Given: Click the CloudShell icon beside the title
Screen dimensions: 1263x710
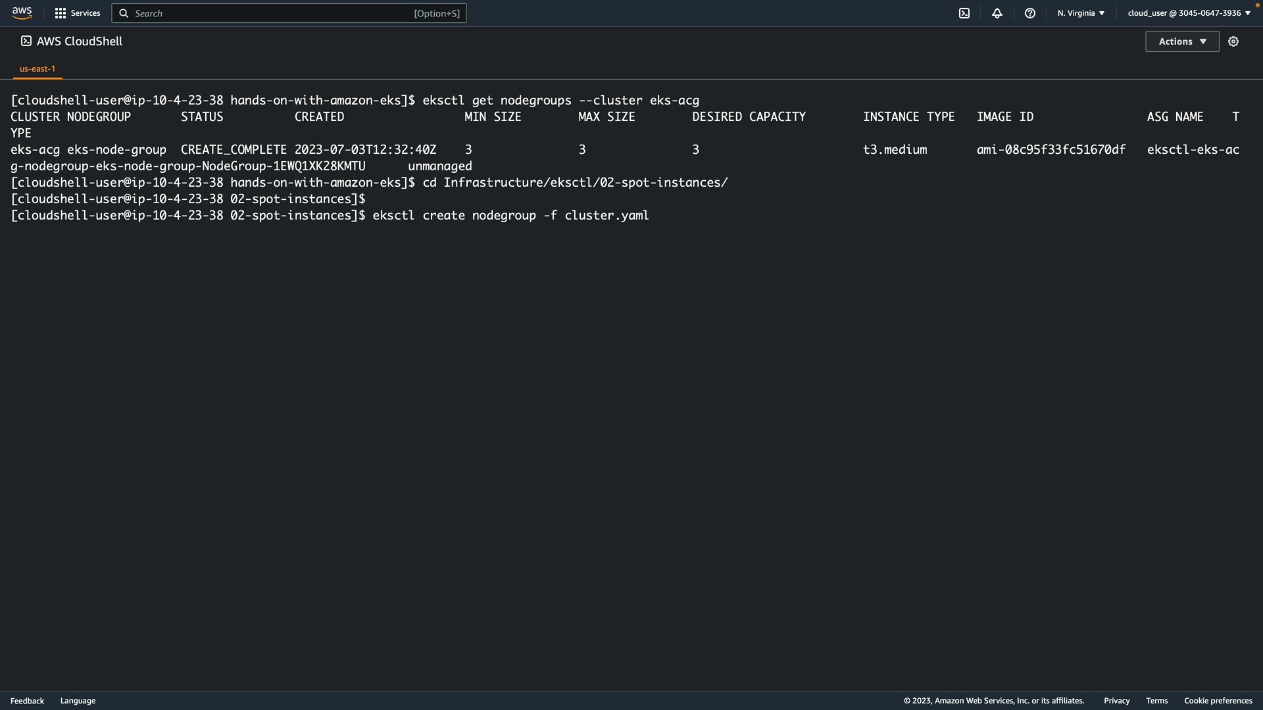Looking at the screenshot, I should (26, 41).
